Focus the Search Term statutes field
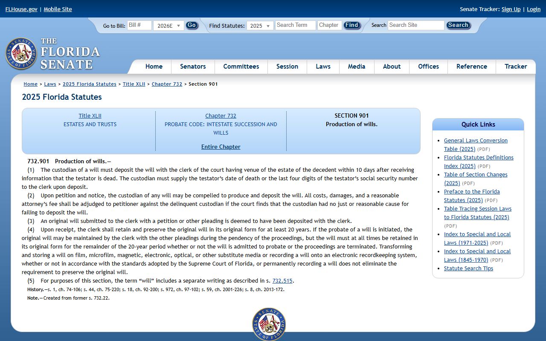Viewport: 546px width, 341px height. (296, 25)
